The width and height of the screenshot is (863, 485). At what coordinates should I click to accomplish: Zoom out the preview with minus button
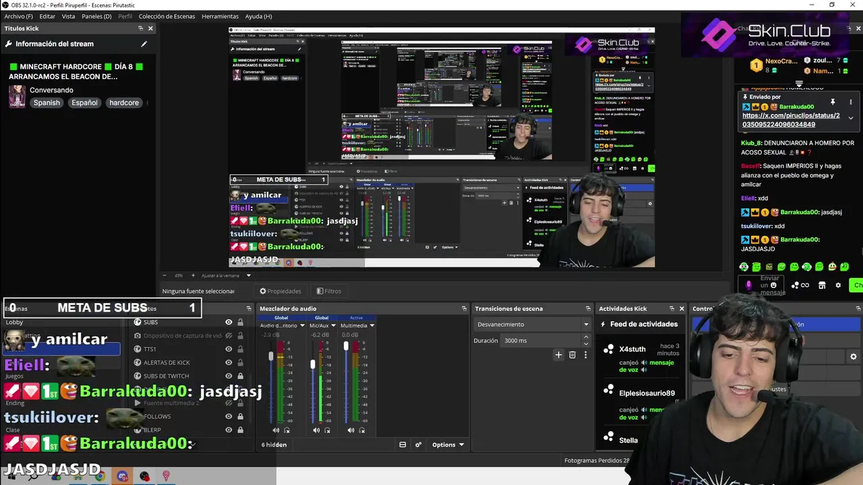165,275
